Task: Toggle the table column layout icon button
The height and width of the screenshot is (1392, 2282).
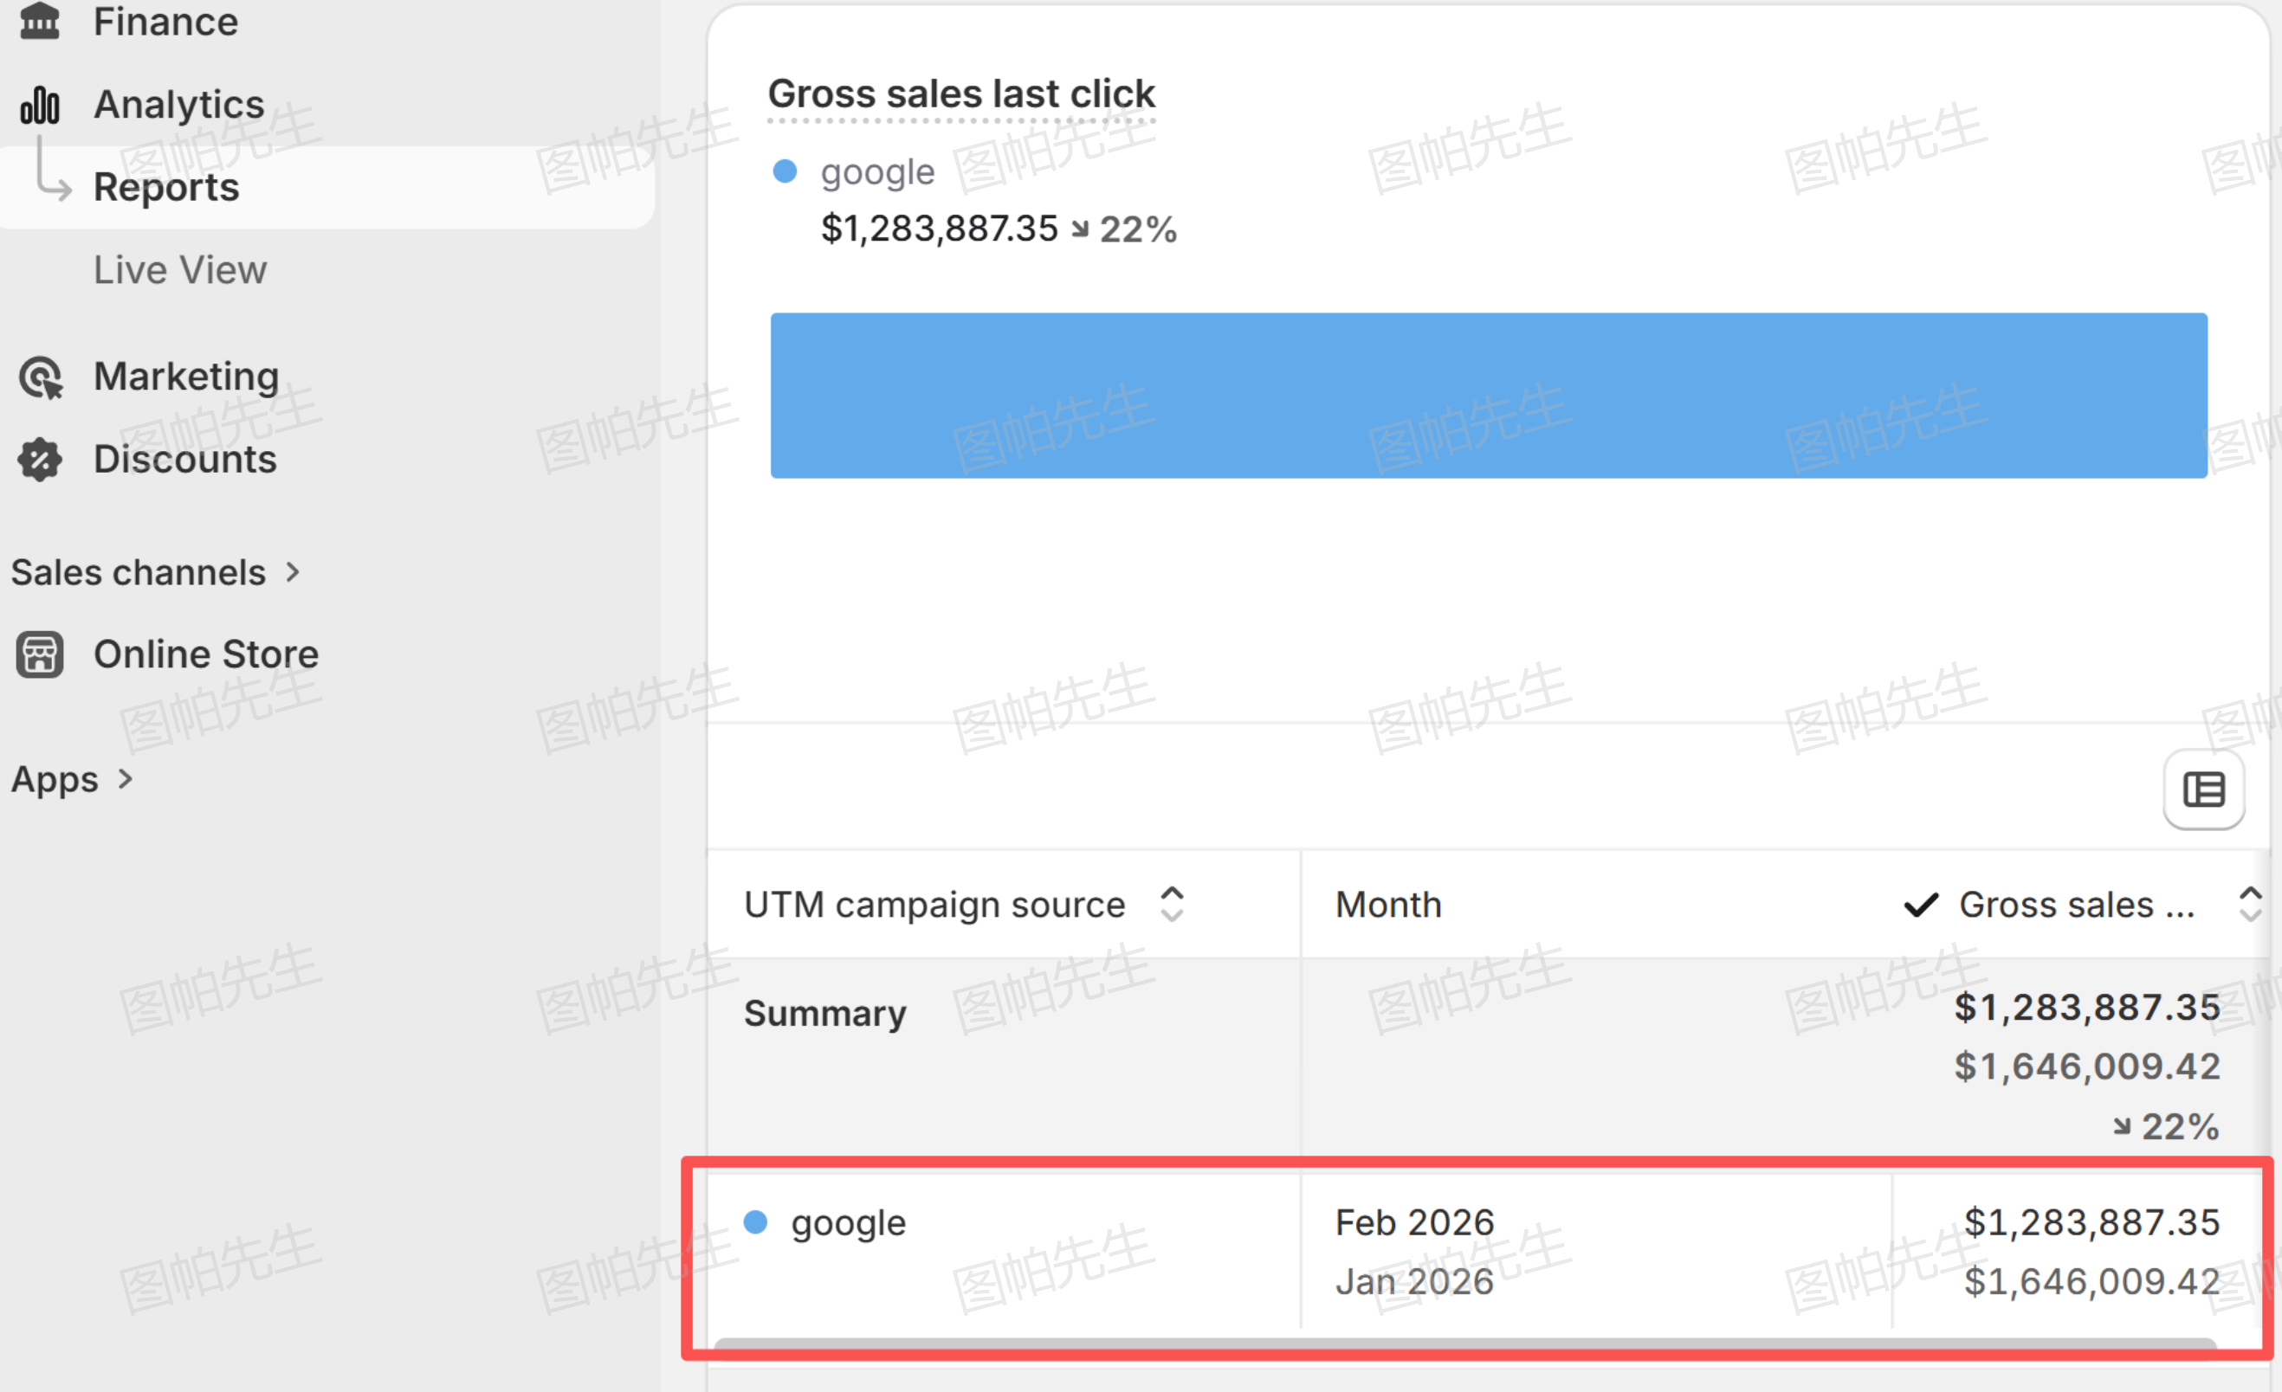Action: 2203,789
